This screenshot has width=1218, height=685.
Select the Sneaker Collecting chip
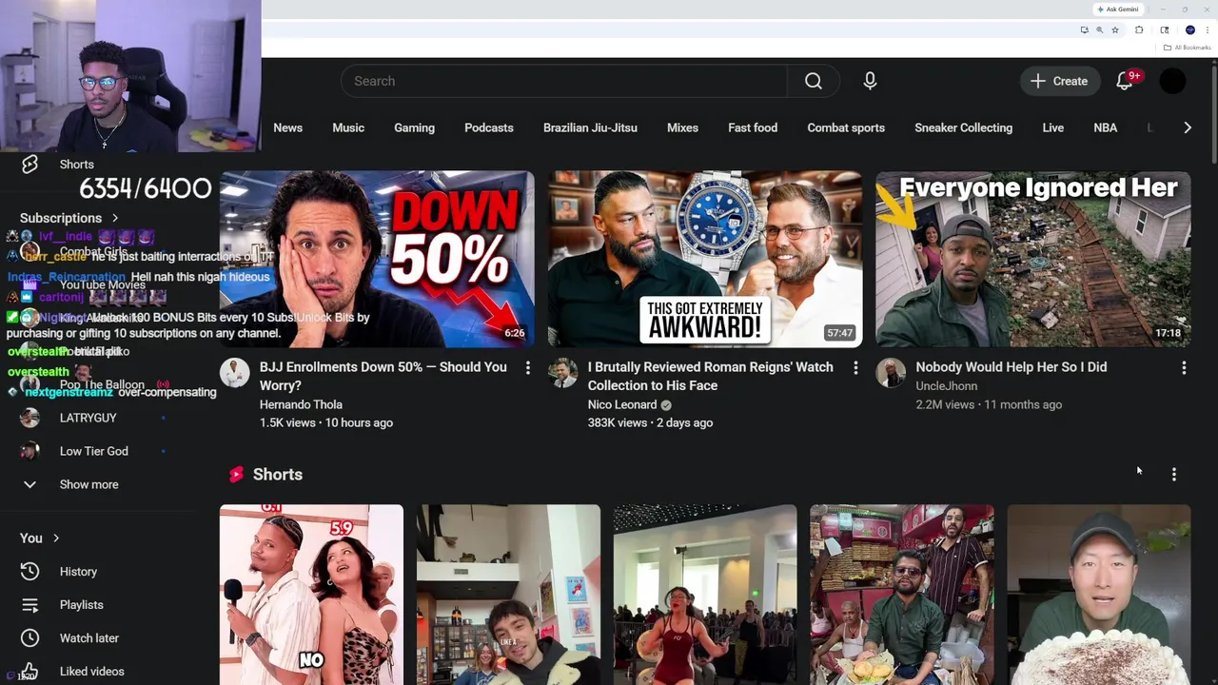[x=963, y=127]
